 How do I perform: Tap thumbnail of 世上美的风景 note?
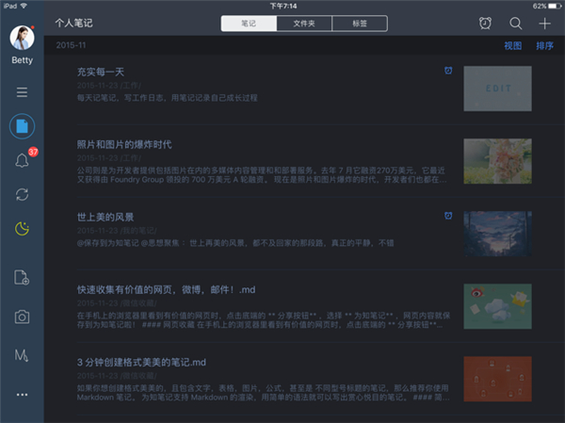pyautogui.click(x=497, y=234)
